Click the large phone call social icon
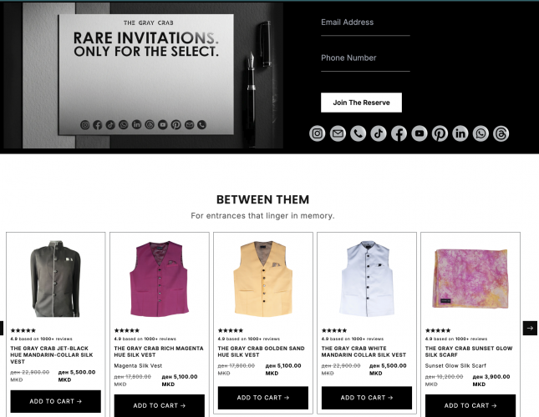The width and height of the screenshot is (539, 417). [x=358, y=133]
